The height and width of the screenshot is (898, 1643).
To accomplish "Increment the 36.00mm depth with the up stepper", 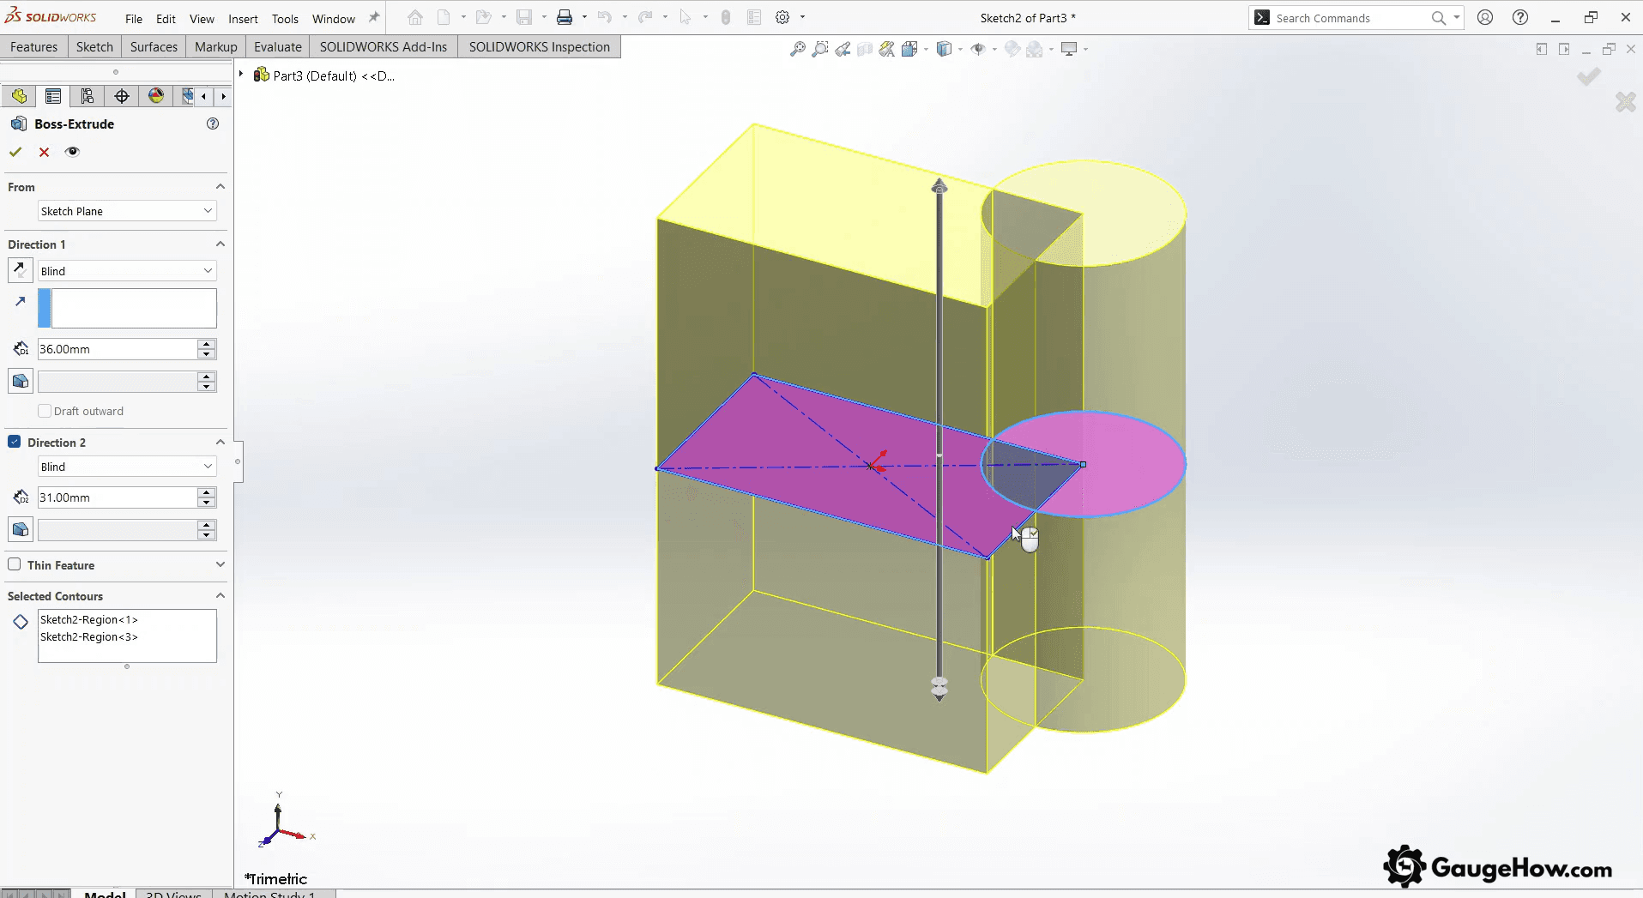I will [206, 344].
